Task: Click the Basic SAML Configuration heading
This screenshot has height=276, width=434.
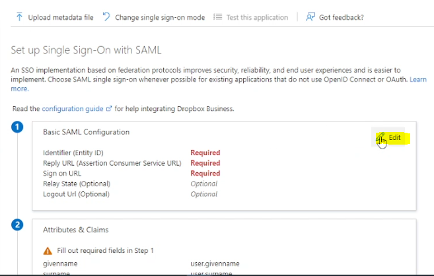Action: click(x=86, y=132)
